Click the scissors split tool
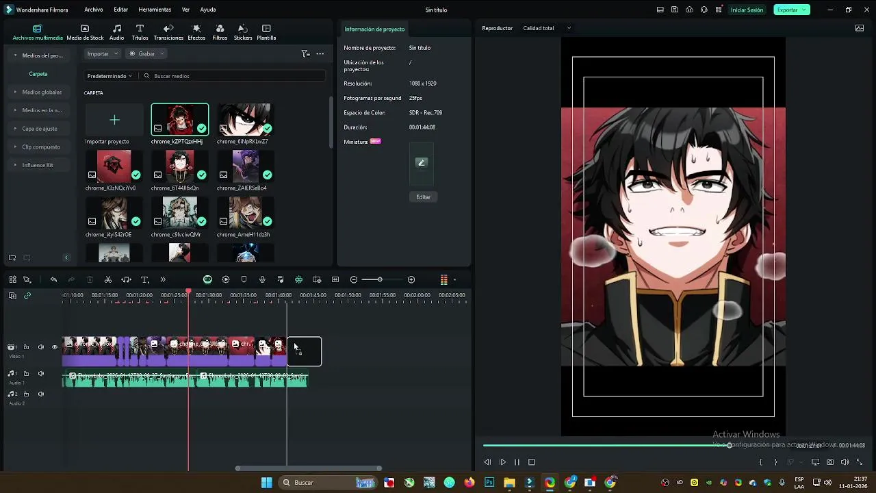Image resolution: width=876 pixels, height=493 pixels. 107,279
